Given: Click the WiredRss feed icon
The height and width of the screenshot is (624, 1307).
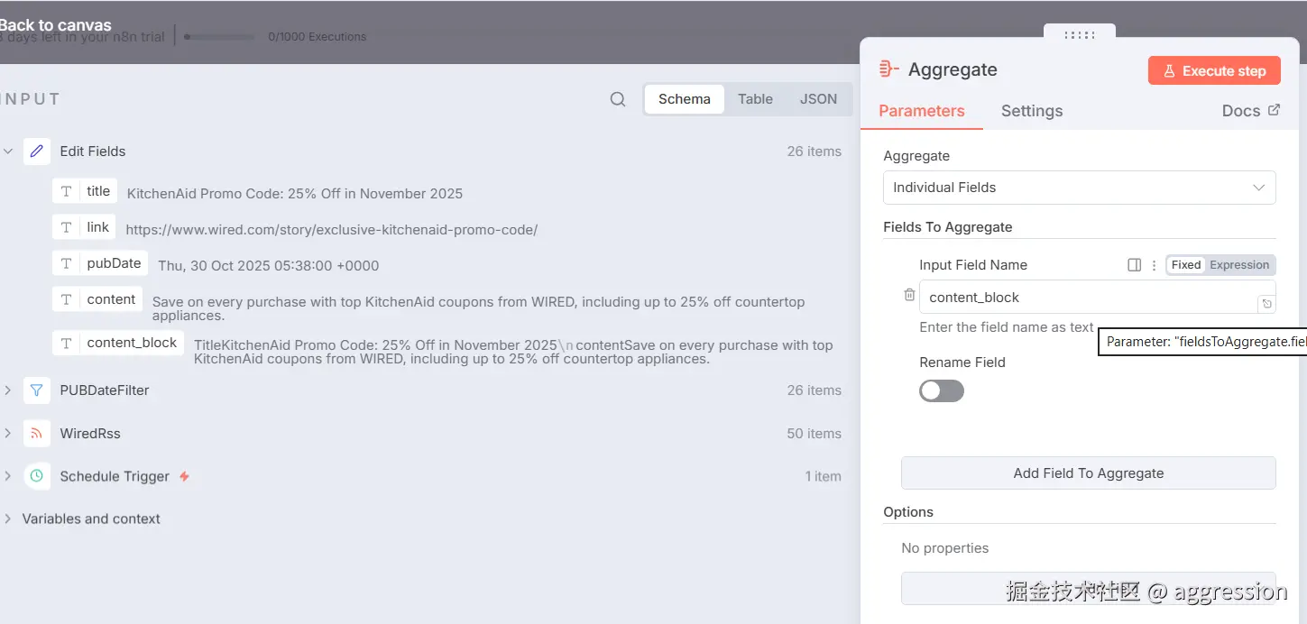Looking at the screenshot, I should (x=36, y=434).
